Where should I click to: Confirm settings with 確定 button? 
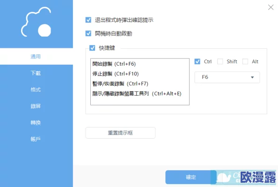pos(191,177)
